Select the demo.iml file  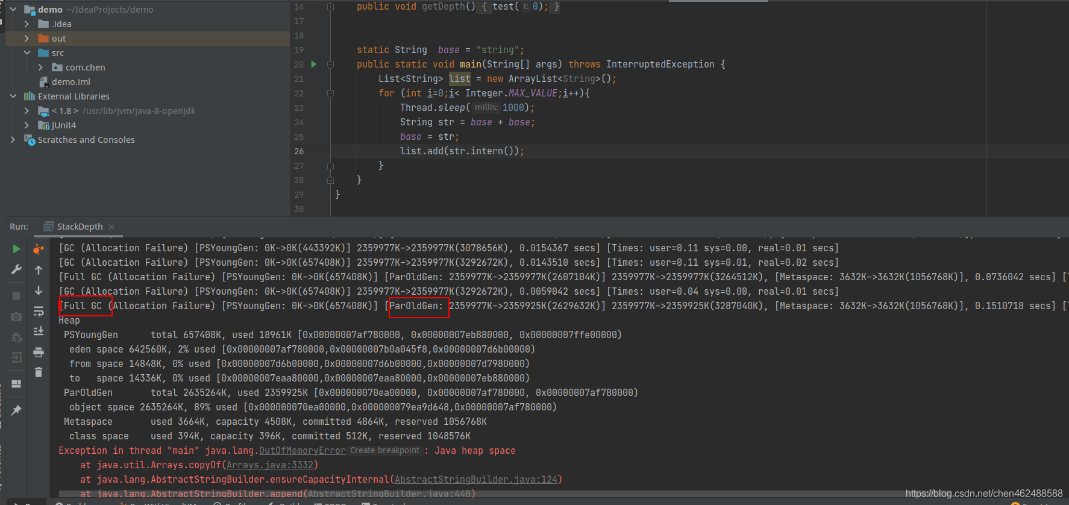pos(71,82)
